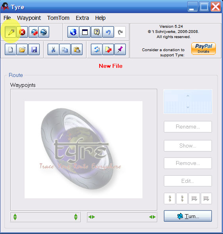Click the paste clipboard icon
Screen dimensions: 223x234
tap(77, 50)
